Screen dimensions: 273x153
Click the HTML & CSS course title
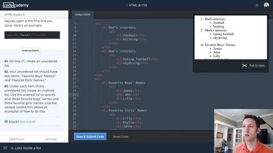tap(138, 5)
